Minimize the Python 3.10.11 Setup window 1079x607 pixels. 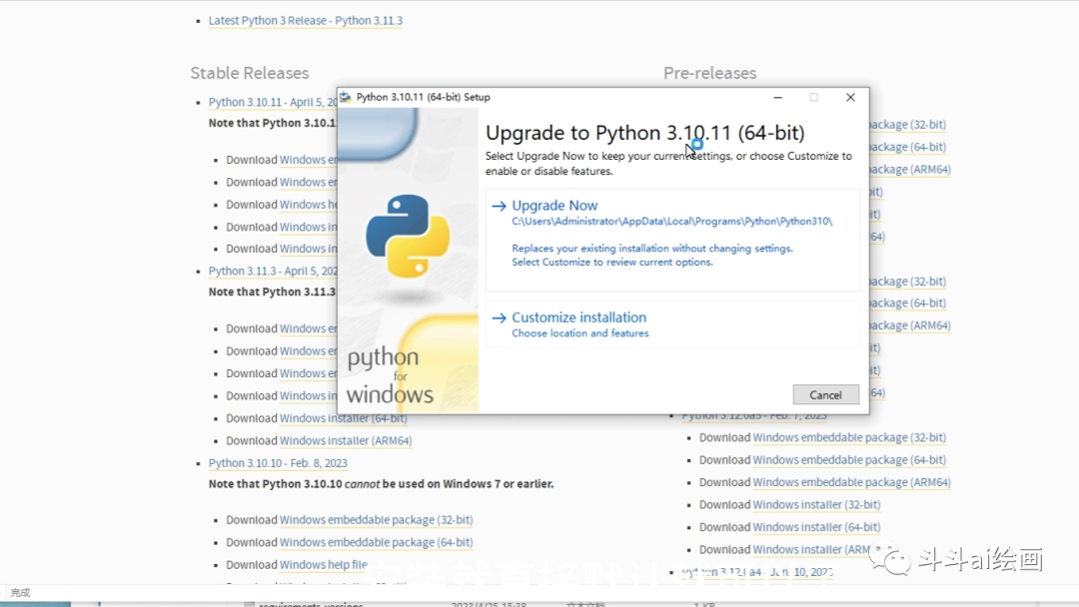pos(777,97)
